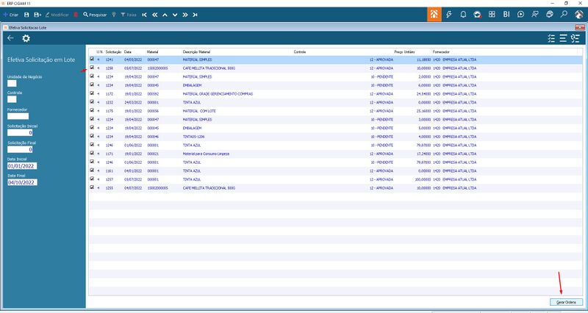
Task: Jump to the first record arrow
Action: point(144,15)
